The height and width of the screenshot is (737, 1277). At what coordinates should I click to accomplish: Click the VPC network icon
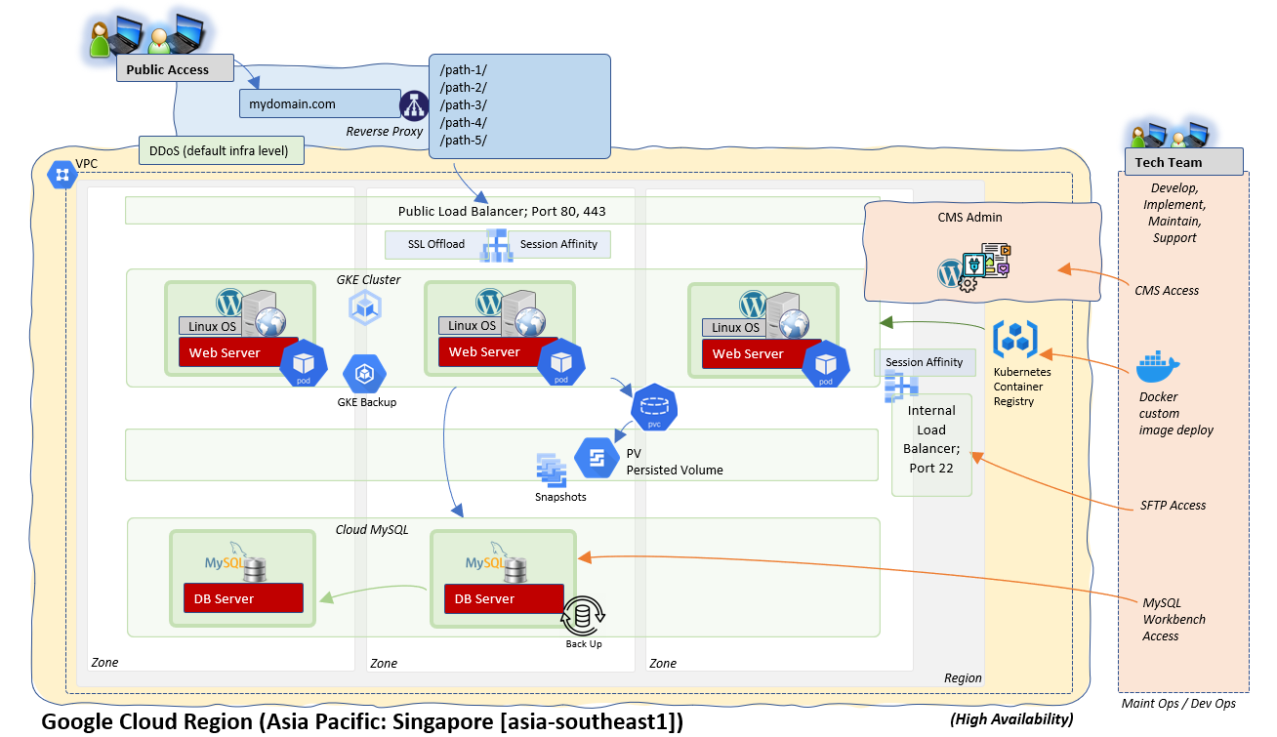[62, 175]
